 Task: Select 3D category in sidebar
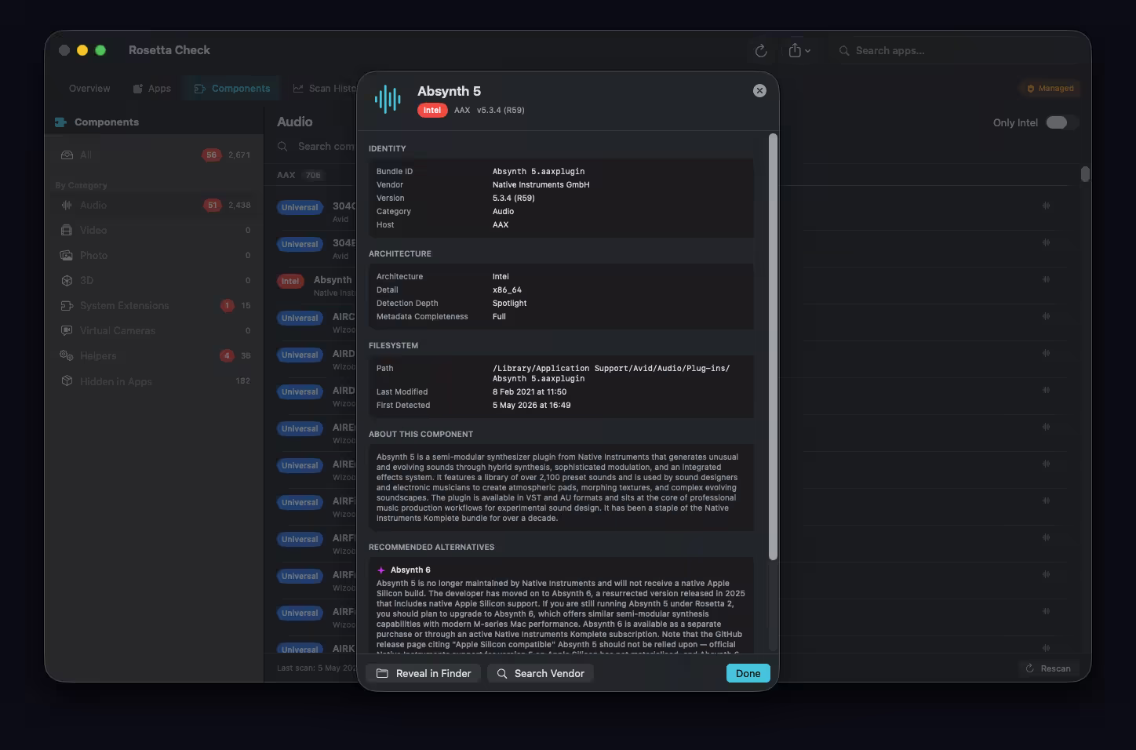coord(155,281)
